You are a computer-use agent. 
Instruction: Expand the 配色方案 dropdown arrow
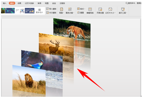74,13
